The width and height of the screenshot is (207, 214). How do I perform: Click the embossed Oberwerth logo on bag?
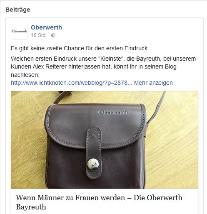coord(113,112)
